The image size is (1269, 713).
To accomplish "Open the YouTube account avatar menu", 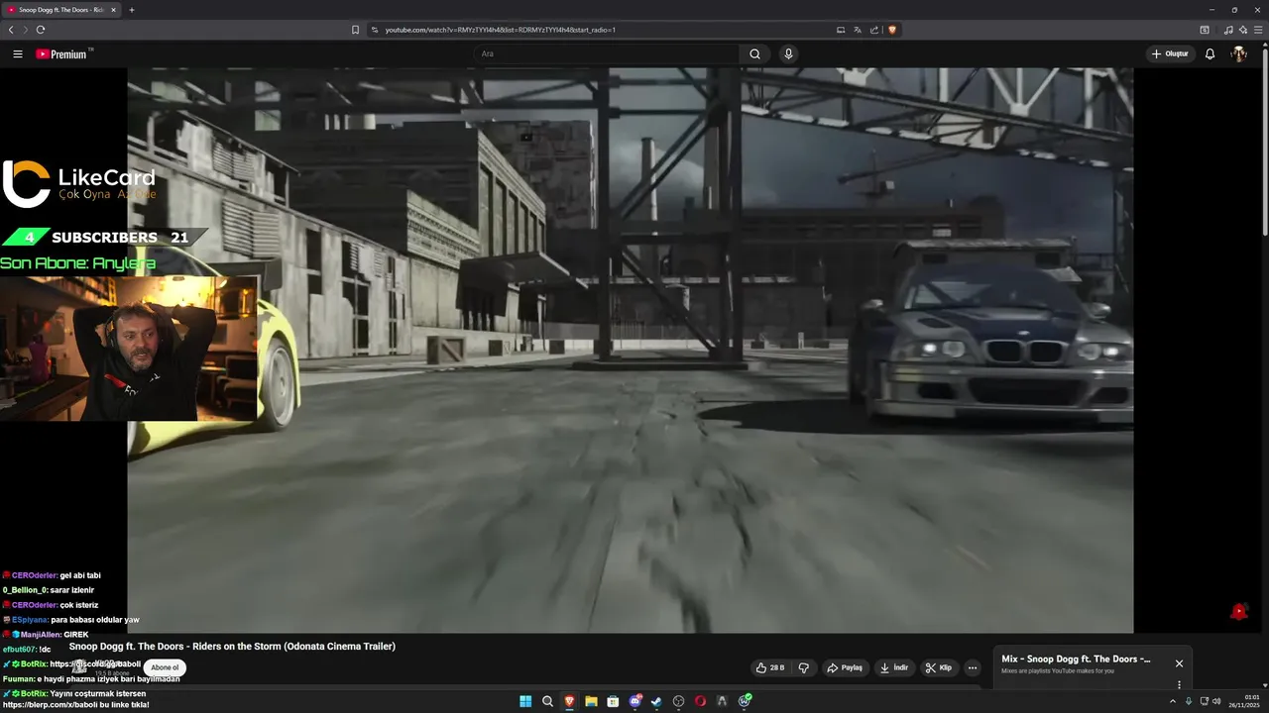I will [1238, 54].
